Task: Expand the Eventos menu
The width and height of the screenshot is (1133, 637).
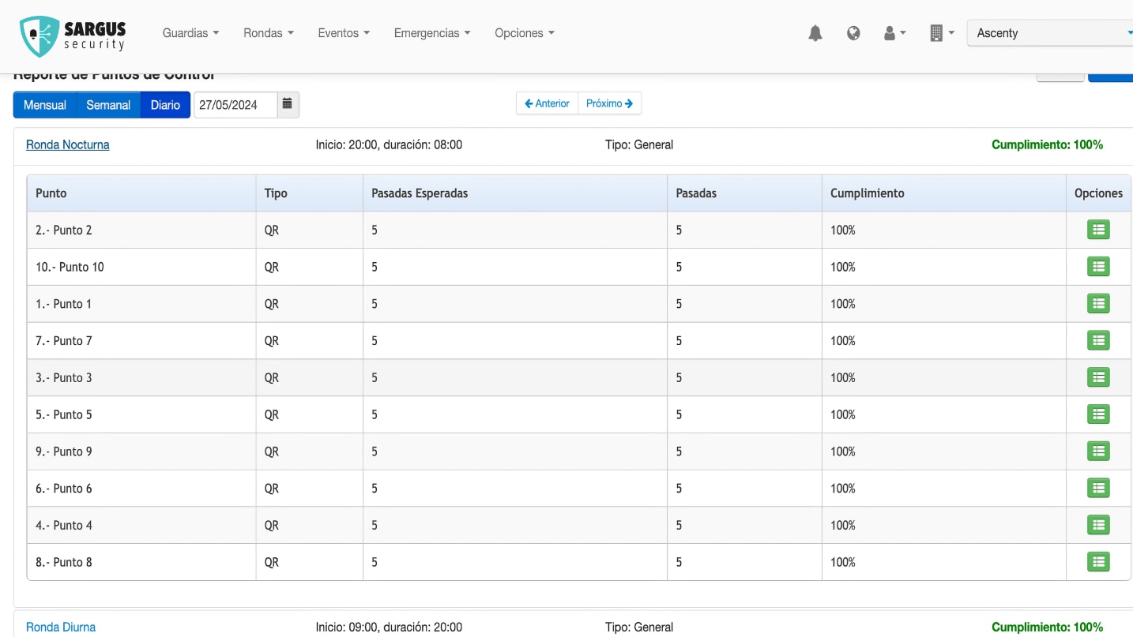Action: tap(344, 33)
